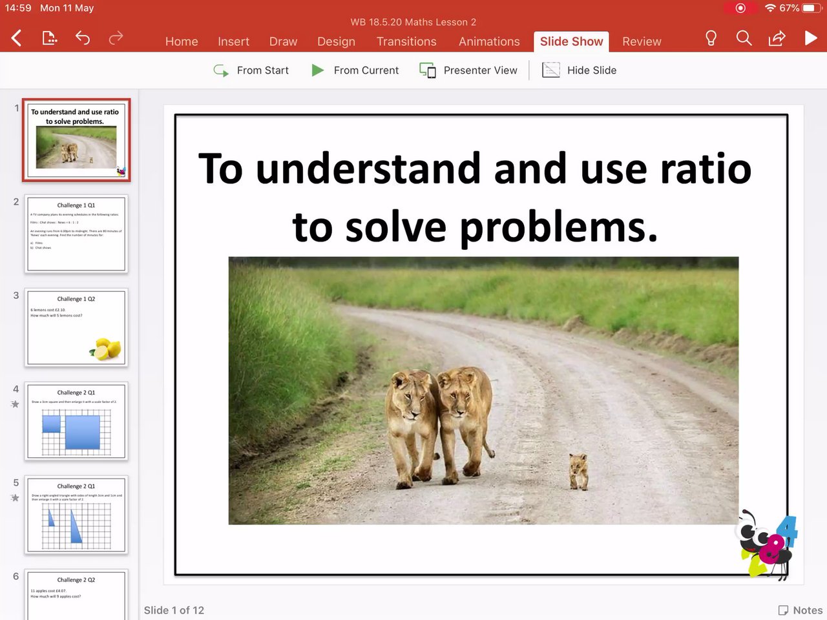Tap the Presenter View label
Screen dimensions: 827x620
click(481, 70)
